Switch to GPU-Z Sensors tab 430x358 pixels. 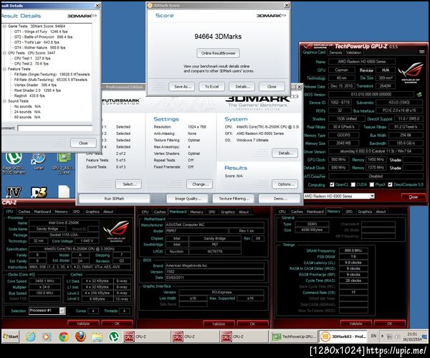point(335,52)
